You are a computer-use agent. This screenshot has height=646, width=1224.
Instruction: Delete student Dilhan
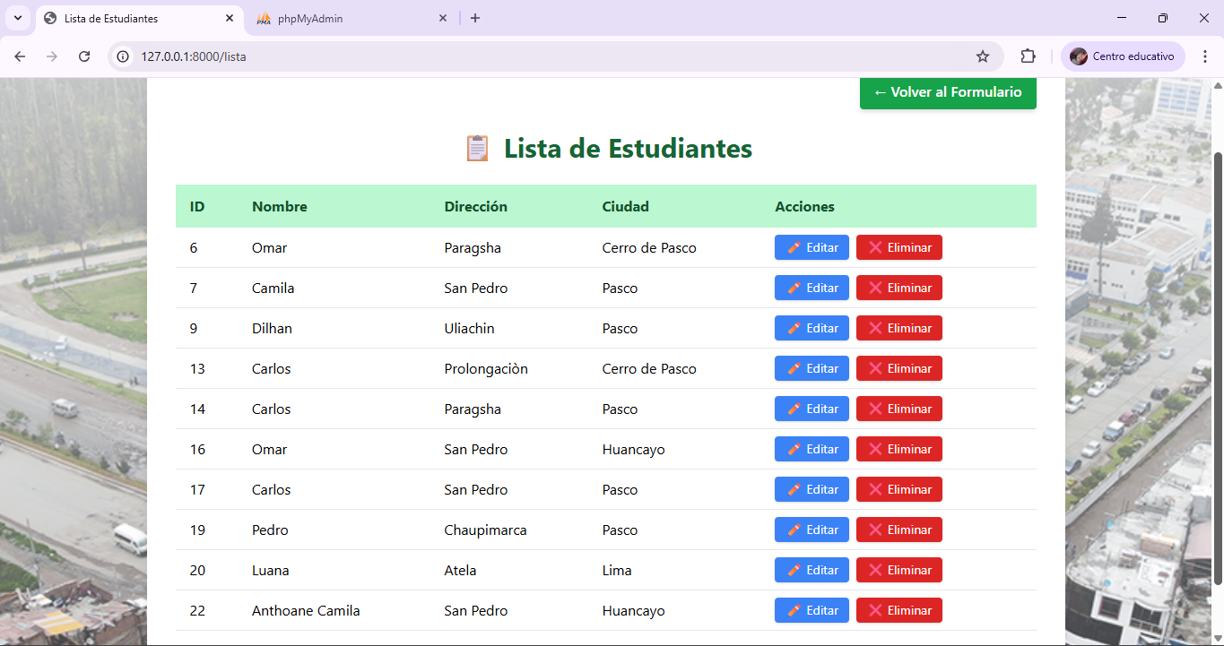[x=899, y=328]
